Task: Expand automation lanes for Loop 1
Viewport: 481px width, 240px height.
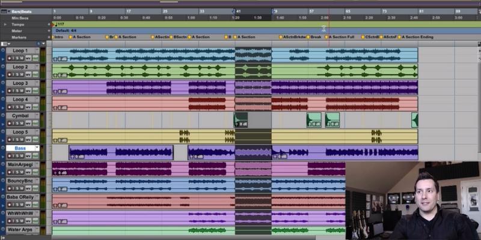Action: [3, 58]
